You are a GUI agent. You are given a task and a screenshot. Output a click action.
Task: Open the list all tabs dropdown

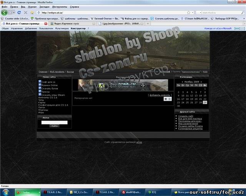(x=244, y=24)
